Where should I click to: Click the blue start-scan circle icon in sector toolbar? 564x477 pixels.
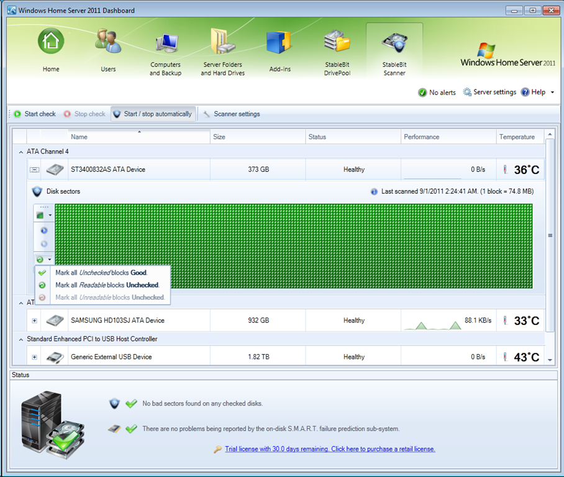(x=44, y=230)
